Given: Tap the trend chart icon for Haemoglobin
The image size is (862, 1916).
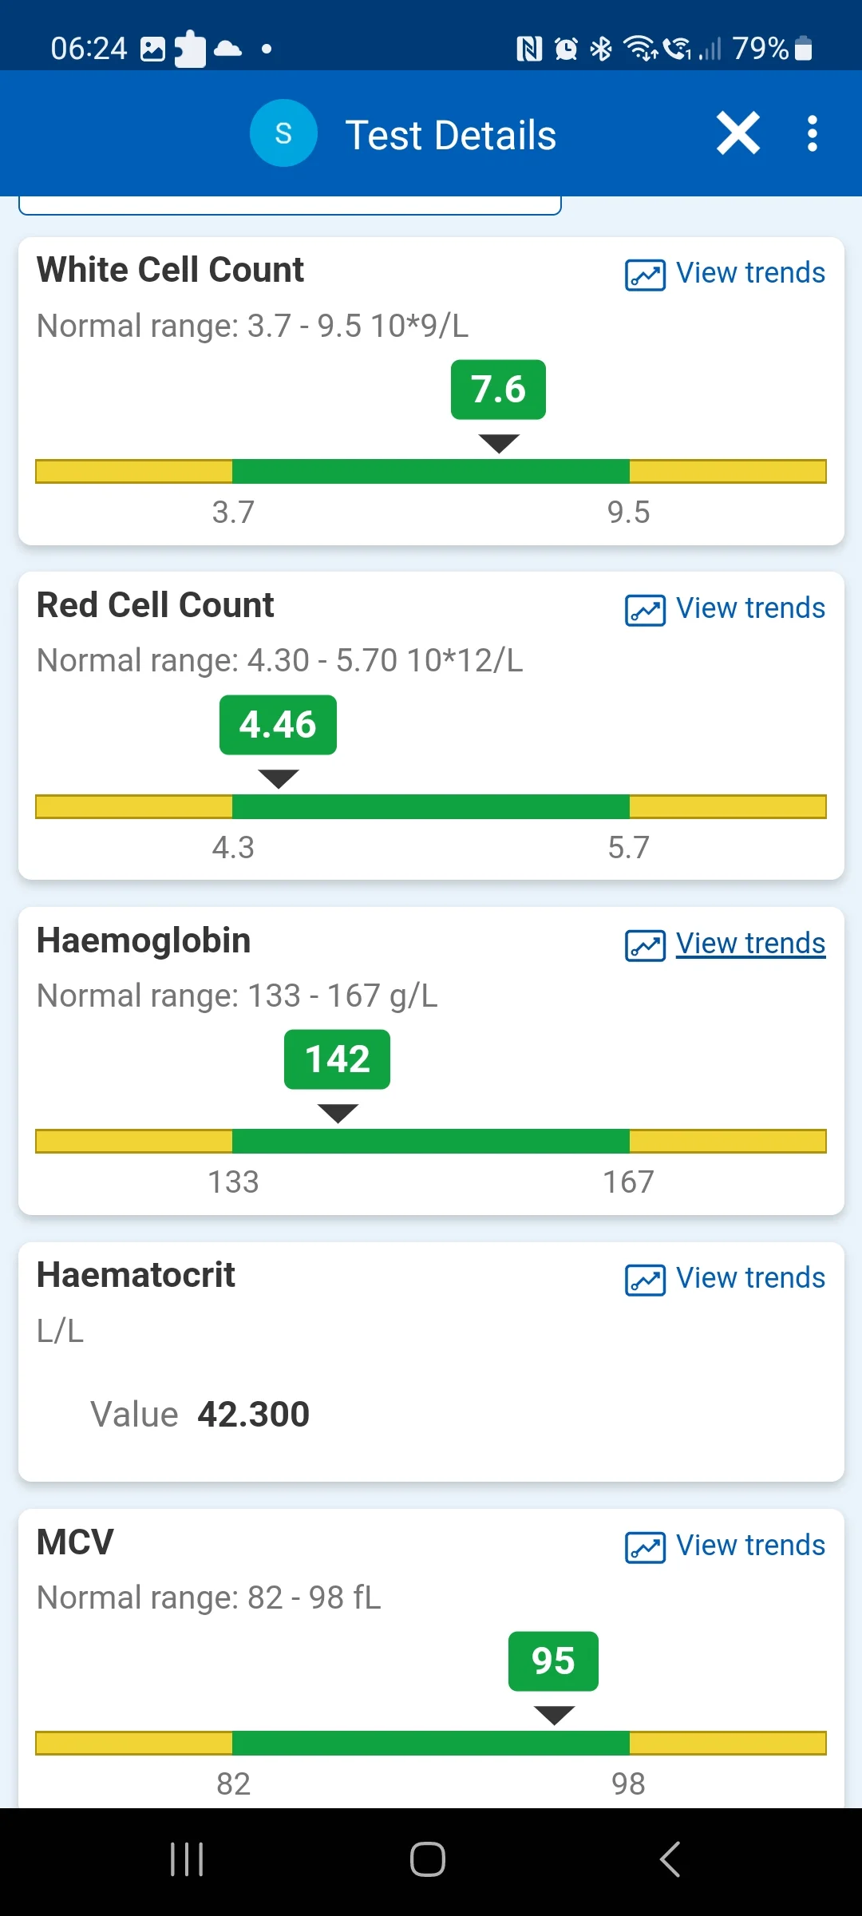Looking at the screenshot, I should coord(645,945).
